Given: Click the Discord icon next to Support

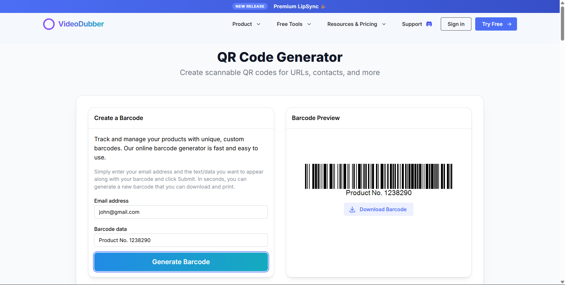Looking at the screenshot, I should [429, 24].
